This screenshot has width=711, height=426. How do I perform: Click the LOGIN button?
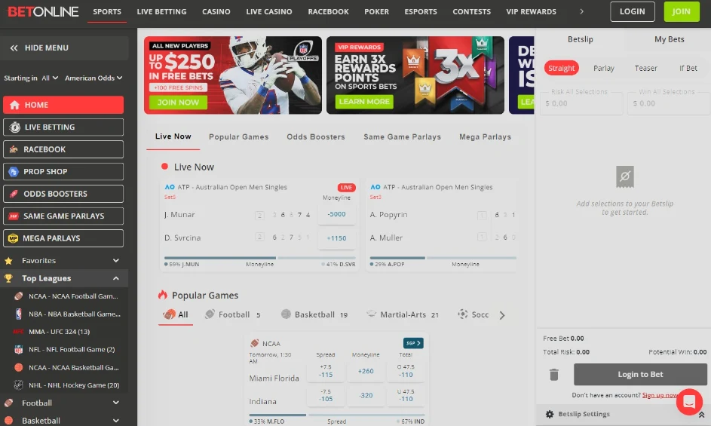[632, 11]
